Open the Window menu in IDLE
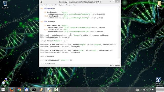 (x=68, y=5)
